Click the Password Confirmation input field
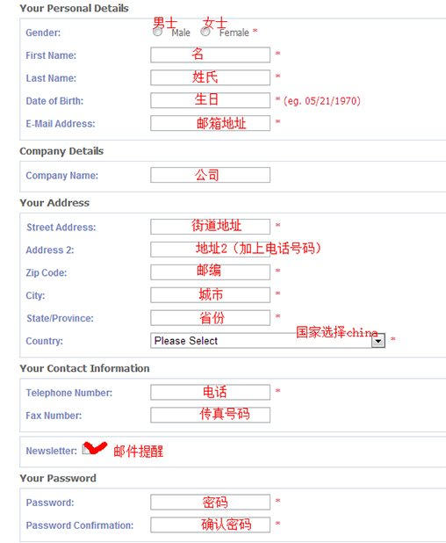 click(211, 525)
